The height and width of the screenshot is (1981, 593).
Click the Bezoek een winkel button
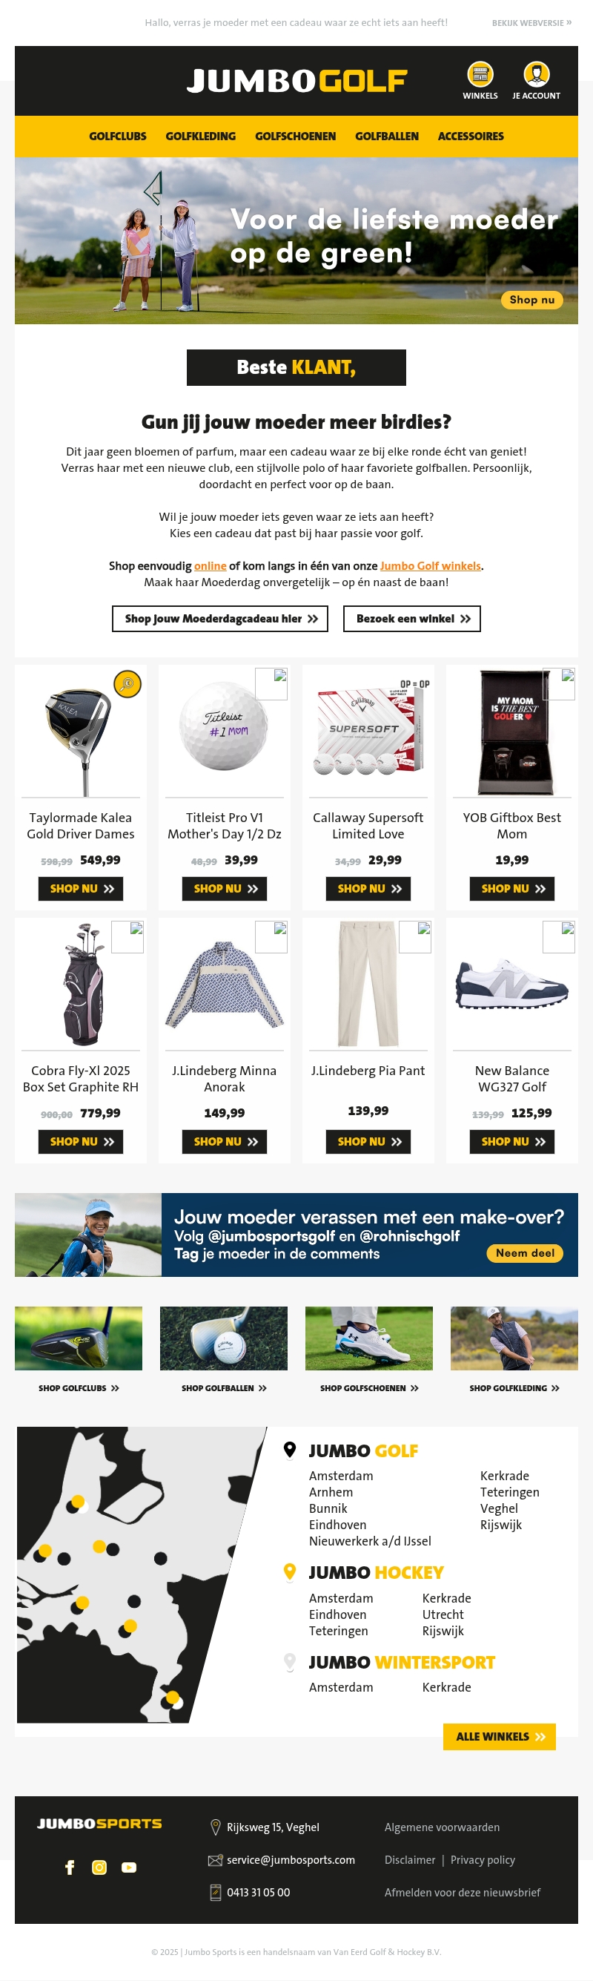pos(412,618)
